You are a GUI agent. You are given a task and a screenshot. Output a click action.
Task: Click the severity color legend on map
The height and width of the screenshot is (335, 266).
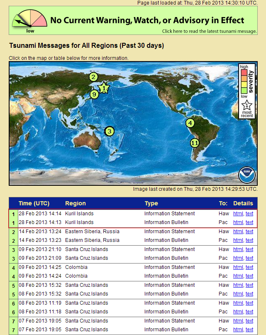(244, 81)
